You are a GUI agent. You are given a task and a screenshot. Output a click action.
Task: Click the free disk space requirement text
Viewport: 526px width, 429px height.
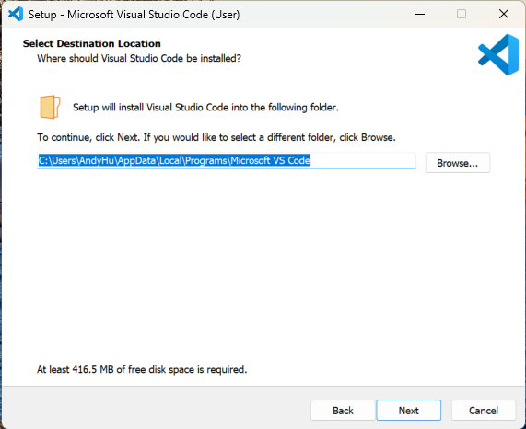[142, 369]
